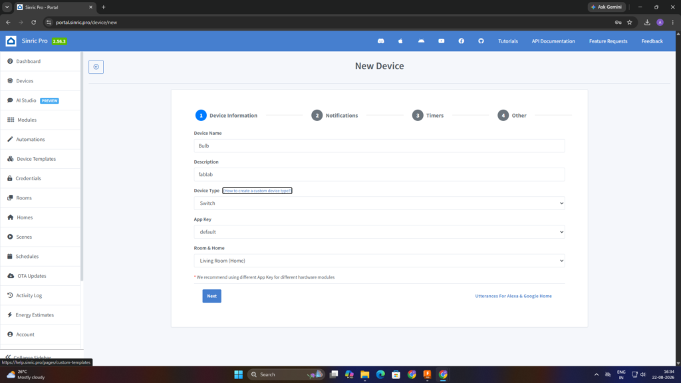The width and height of the screenshot is (681, 383).
Task: Open Schedules in the sidebar
Action: [x=40, y=257]
